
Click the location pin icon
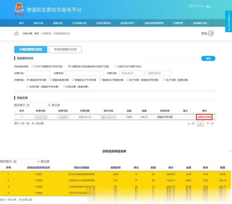pos(16,33)
